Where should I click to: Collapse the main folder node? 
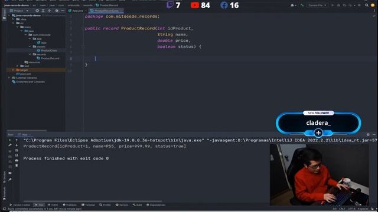click(x=17, y=27)
